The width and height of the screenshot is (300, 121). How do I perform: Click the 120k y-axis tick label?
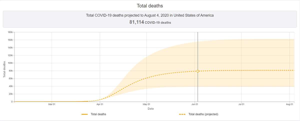(9, 55)
